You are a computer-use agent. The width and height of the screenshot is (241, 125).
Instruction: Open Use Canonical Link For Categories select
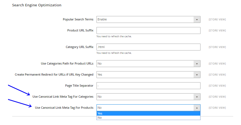pyautogui.click(x=148, y=97)
